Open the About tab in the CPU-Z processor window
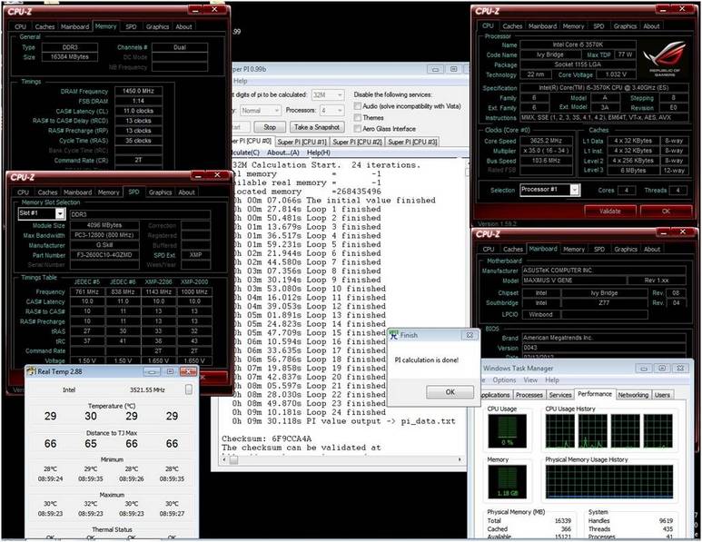702x542 pixels. [651, 26]
